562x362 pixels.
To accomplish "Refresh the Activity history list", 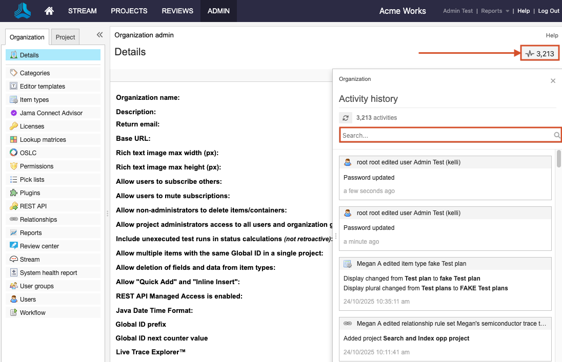I will tap(345, 117).
